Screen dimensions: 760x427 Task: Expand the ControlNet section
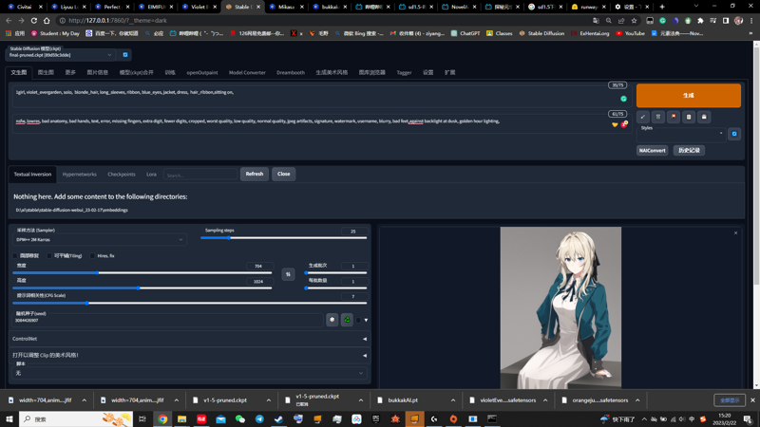[189, 339]
